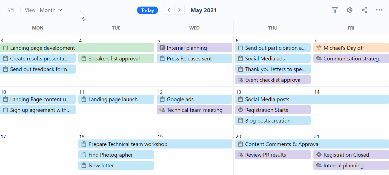Click the E icon on Internal planning, May 5
Screen dimensions: 389x175
162,48
